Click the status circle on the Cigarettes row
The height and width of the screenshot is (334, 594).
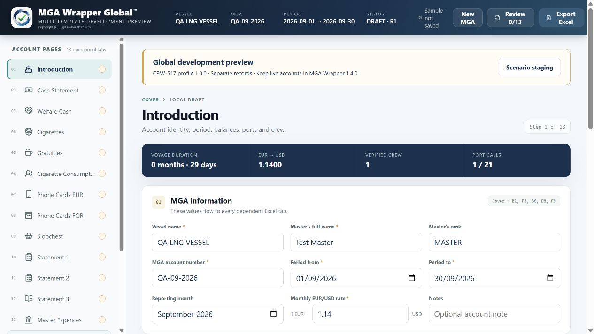[x=102, y=132]
